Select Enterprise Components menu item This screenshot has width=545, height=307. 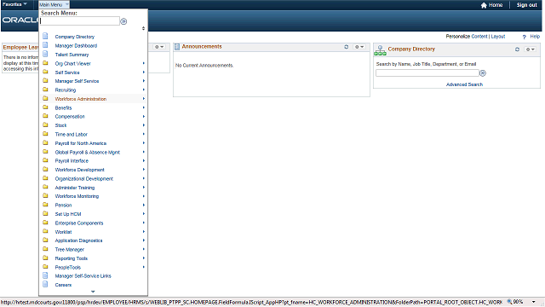(x=79, y=223)
